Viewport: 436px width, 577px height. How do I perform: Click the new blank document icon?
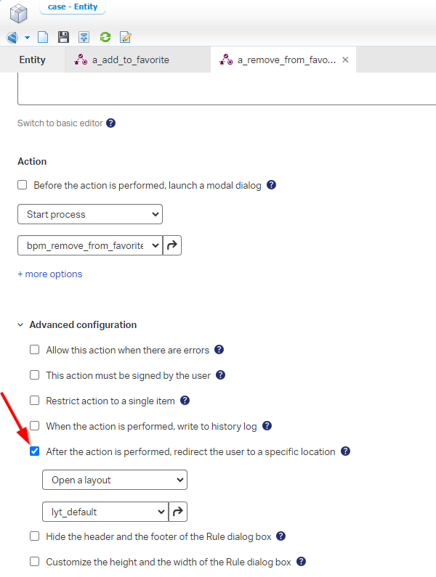[x=43, y=38]
